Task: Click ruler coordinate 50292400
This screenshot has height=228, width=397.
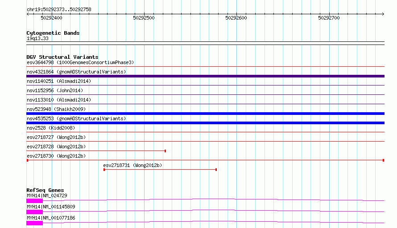Action: [x=51, y=18]
